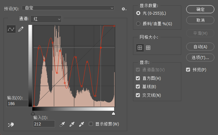Toggle the 交叉线(N) checkbox
Viewport: 218px width, 135px height.
pos(138,95)
